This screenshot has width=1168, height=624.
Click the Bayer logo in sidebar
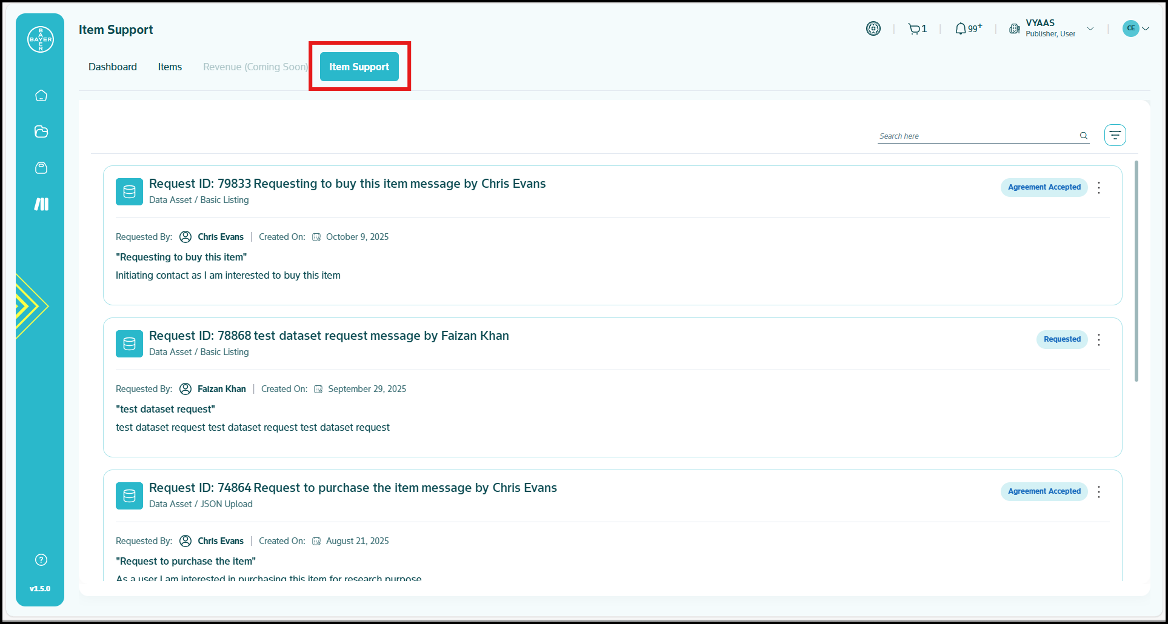[x=41, y=39]
